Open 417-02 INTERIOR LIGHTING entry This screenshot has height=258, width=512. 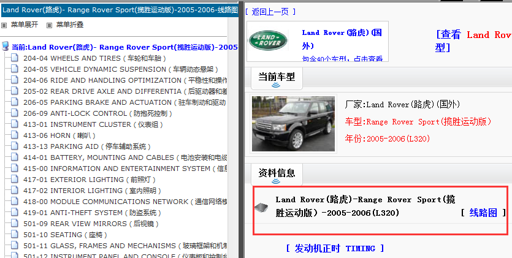tap(93, 191)
